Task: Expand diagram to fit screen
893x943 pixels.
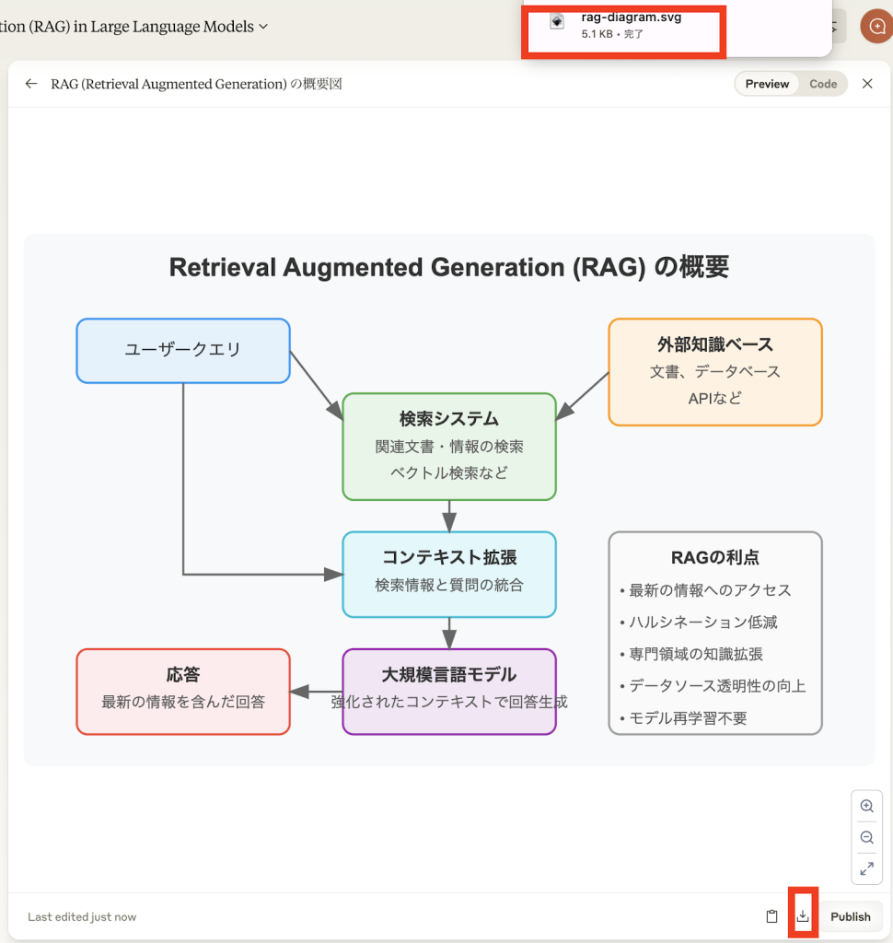Action: click(x=866, y=868)
